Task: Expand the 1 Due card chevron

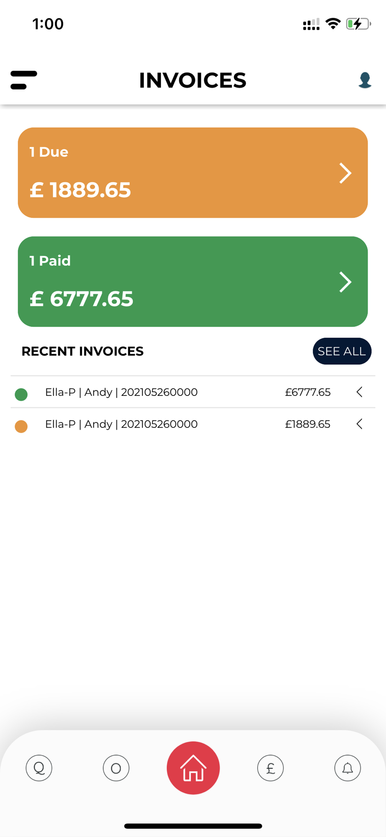Action: click(345, 173)
